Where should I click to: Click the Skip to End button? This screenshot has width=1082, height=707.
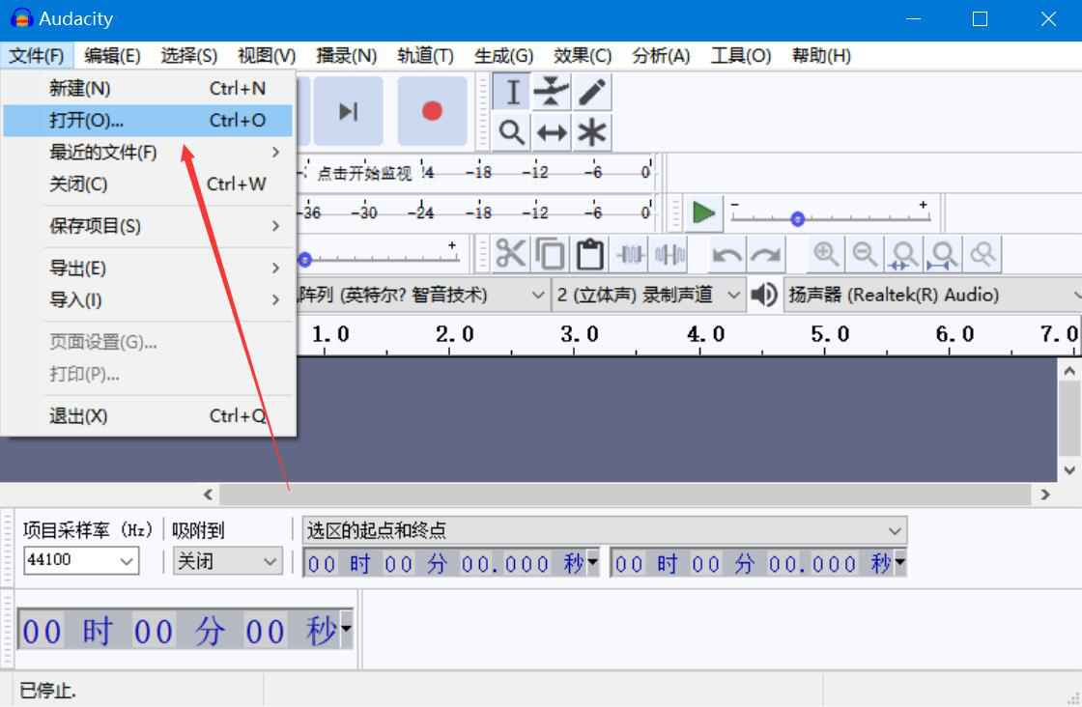tap(349, 111)
